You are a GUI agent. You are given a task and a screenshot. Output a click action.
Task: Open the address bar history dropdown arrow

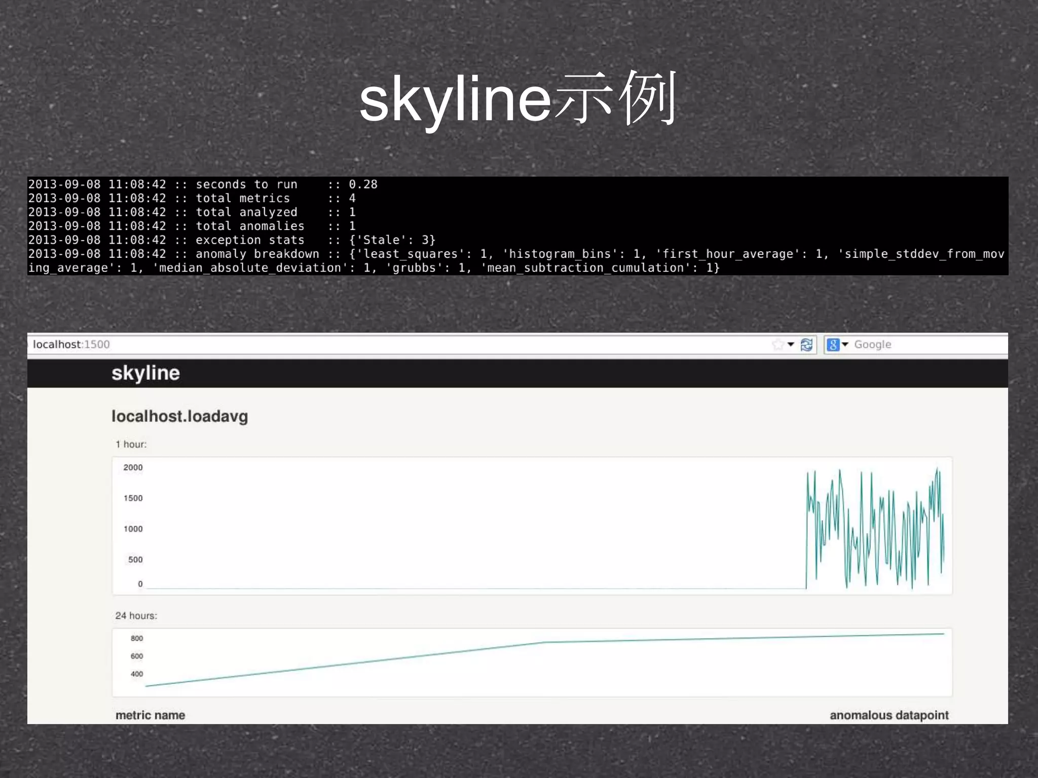tap(791, 344)
